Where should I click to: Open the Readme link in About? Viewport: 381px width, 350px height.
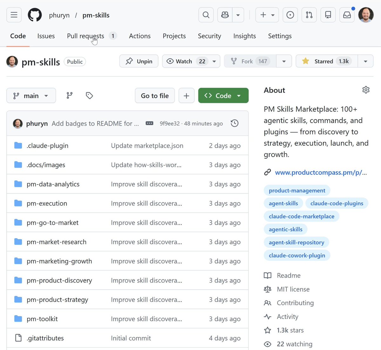(x=289, y=276)
